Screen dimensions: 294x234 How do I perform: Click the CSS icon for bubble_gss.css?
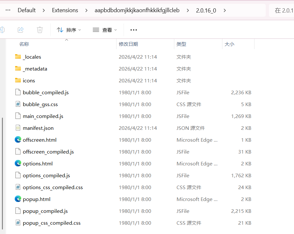tap(18, 104)
